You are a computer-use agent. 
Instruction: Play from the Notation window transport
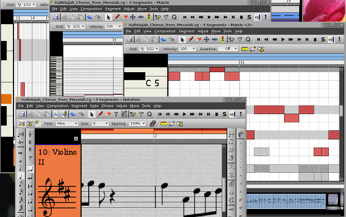click(184, 114)
